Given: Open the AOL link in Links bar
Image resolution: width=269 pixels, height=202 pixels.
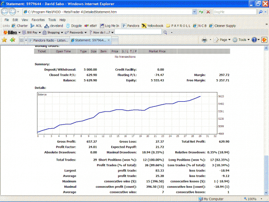Looking at the screenshot, I should 36,26.
